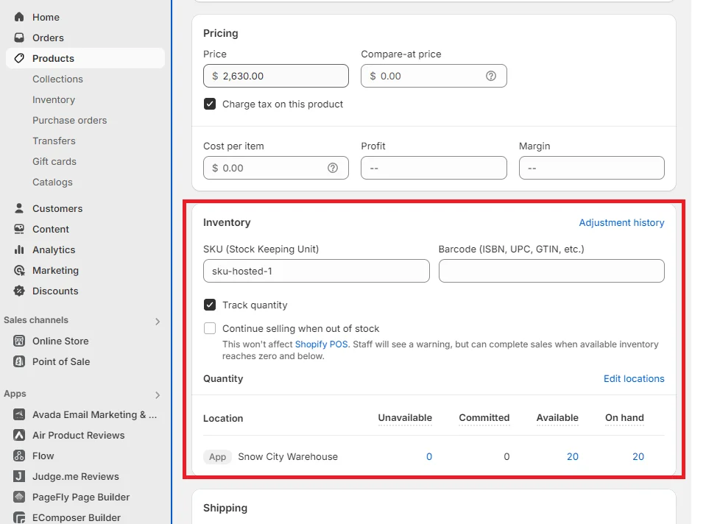Click the Barcode input field
Viewport: 706px width, 524px height.
coord(551,271)
